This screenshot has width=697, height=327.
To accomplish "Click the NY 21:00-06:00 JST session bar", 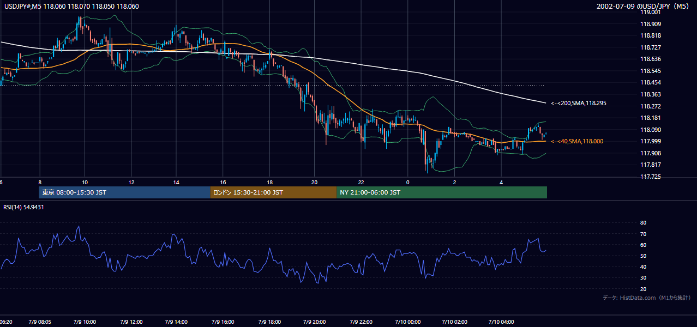I will click(x=442, y=192).
